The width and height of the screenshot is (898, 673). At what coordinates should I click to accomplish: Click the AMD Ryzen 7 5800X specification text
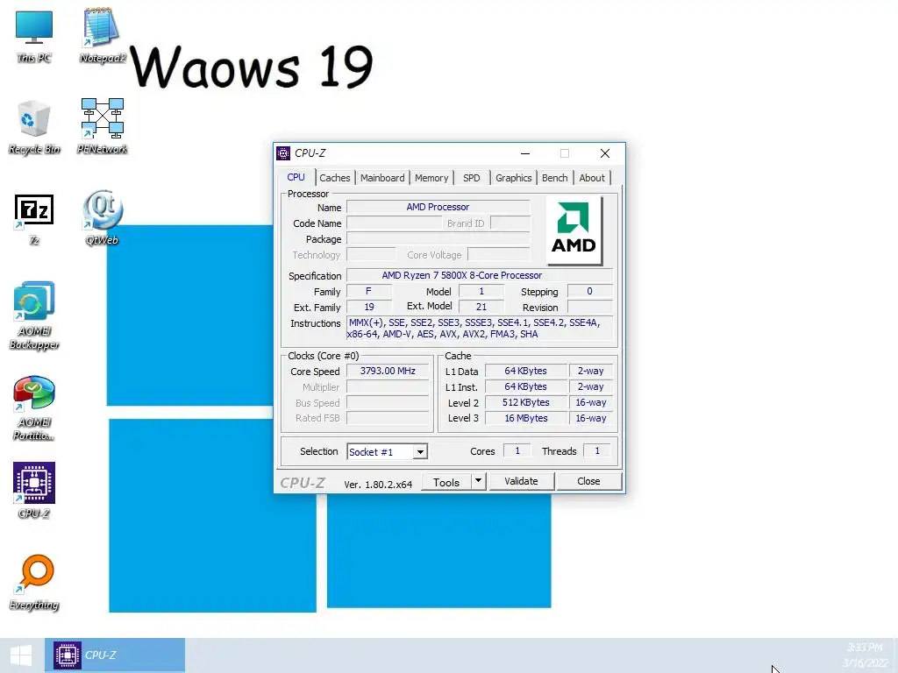tap(461, 275)
